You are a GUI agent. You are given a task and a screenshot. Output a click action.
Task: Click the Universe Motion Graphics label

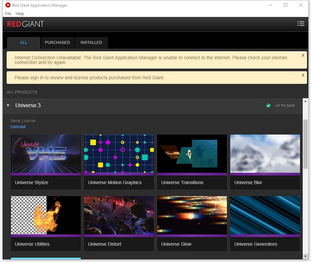[115, 182]
